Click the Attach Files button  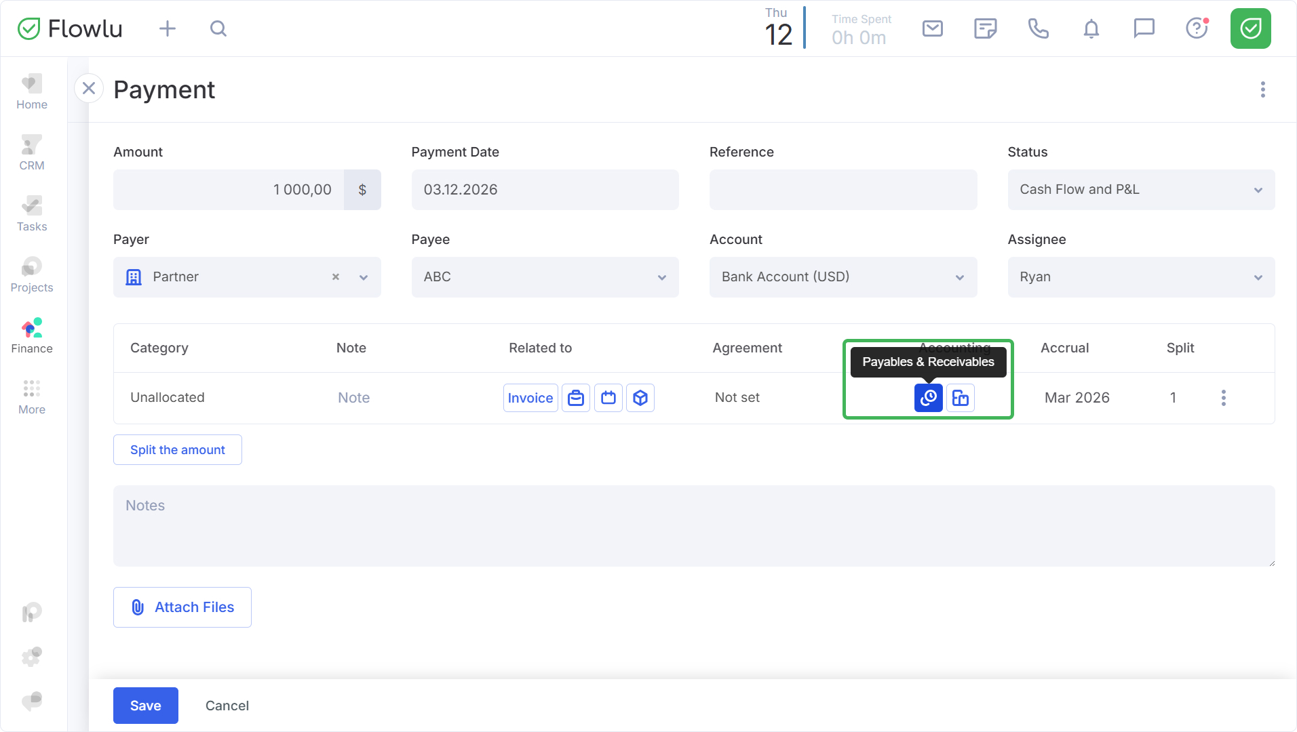[182, 607]
